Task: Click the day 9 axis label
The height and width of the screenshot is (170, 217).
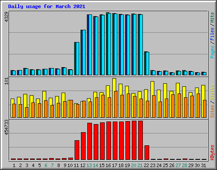Action: click(x=65, y=165)
